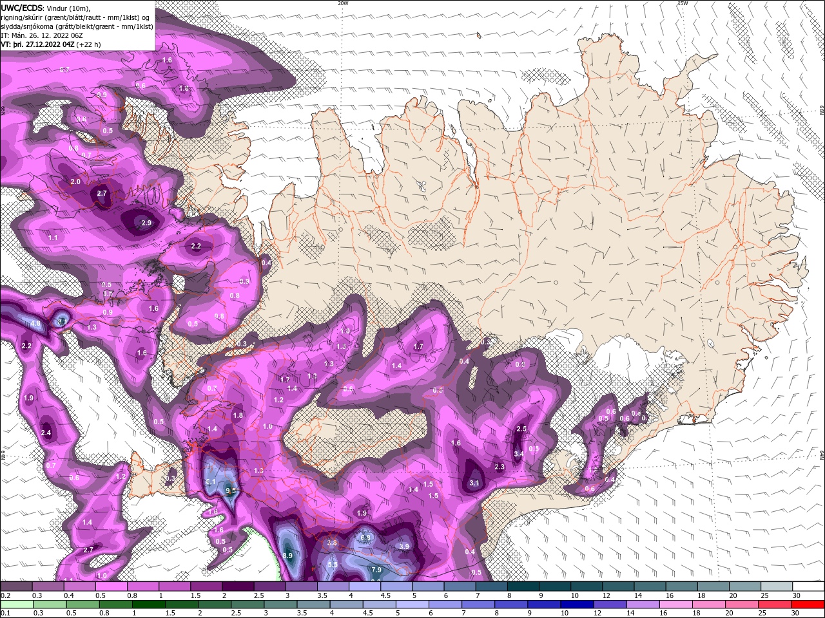This screenshot has width=825, height=618.
Task: Click the 'UWC/ECDS: Vindur (10m),' title line
Action: coord(46,8)
